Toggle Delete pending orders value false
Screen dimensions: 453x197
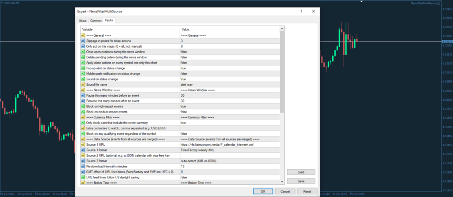[x=230, y=57]
